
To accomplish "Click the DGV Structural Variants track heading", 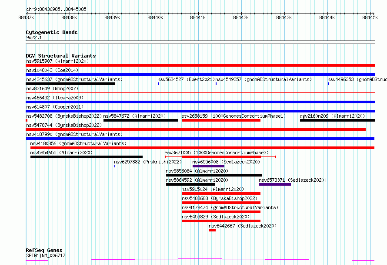I will pos(61,56).
